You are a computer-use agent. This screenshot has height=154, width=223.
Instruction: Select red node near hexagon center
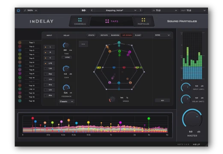pyautogui.click(x=124, y=67)
